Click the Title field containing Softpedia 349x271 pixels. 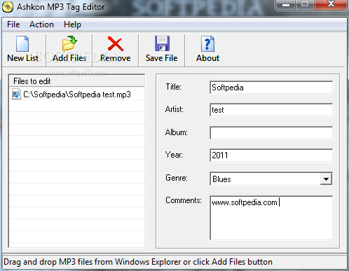[x=271, y=88]
